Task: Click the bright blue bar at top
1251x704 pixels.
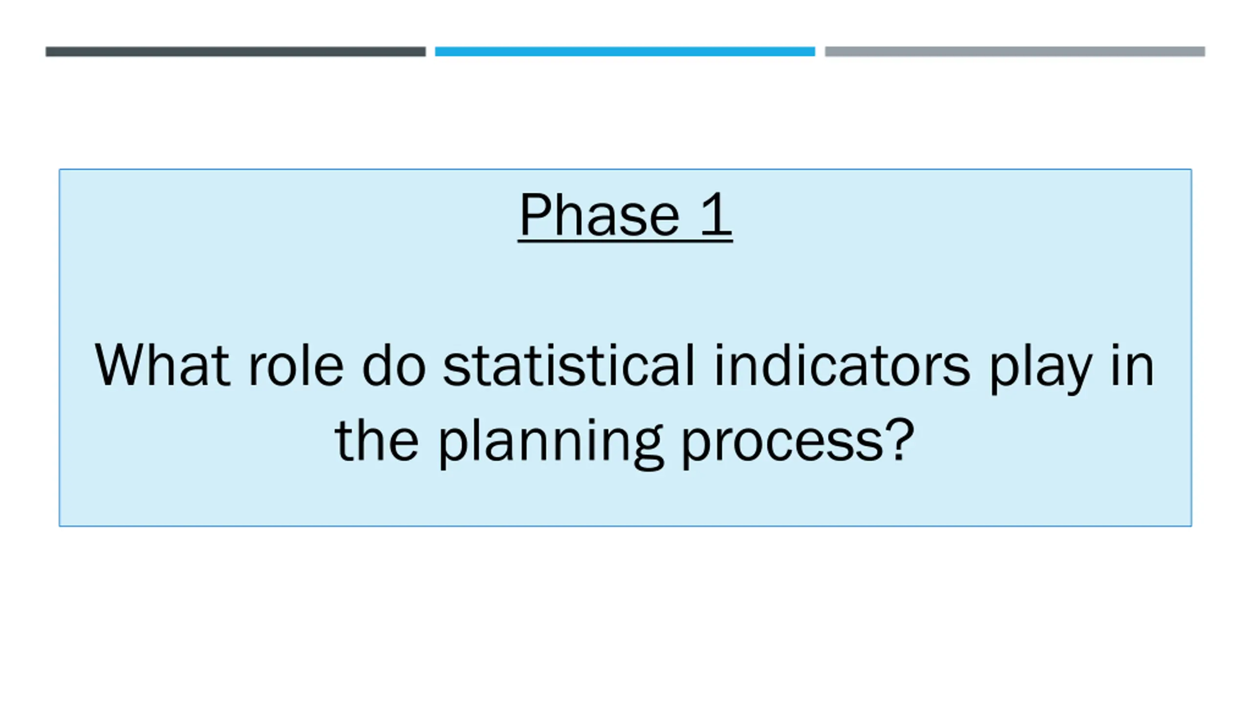Action: tap(625, 51)
